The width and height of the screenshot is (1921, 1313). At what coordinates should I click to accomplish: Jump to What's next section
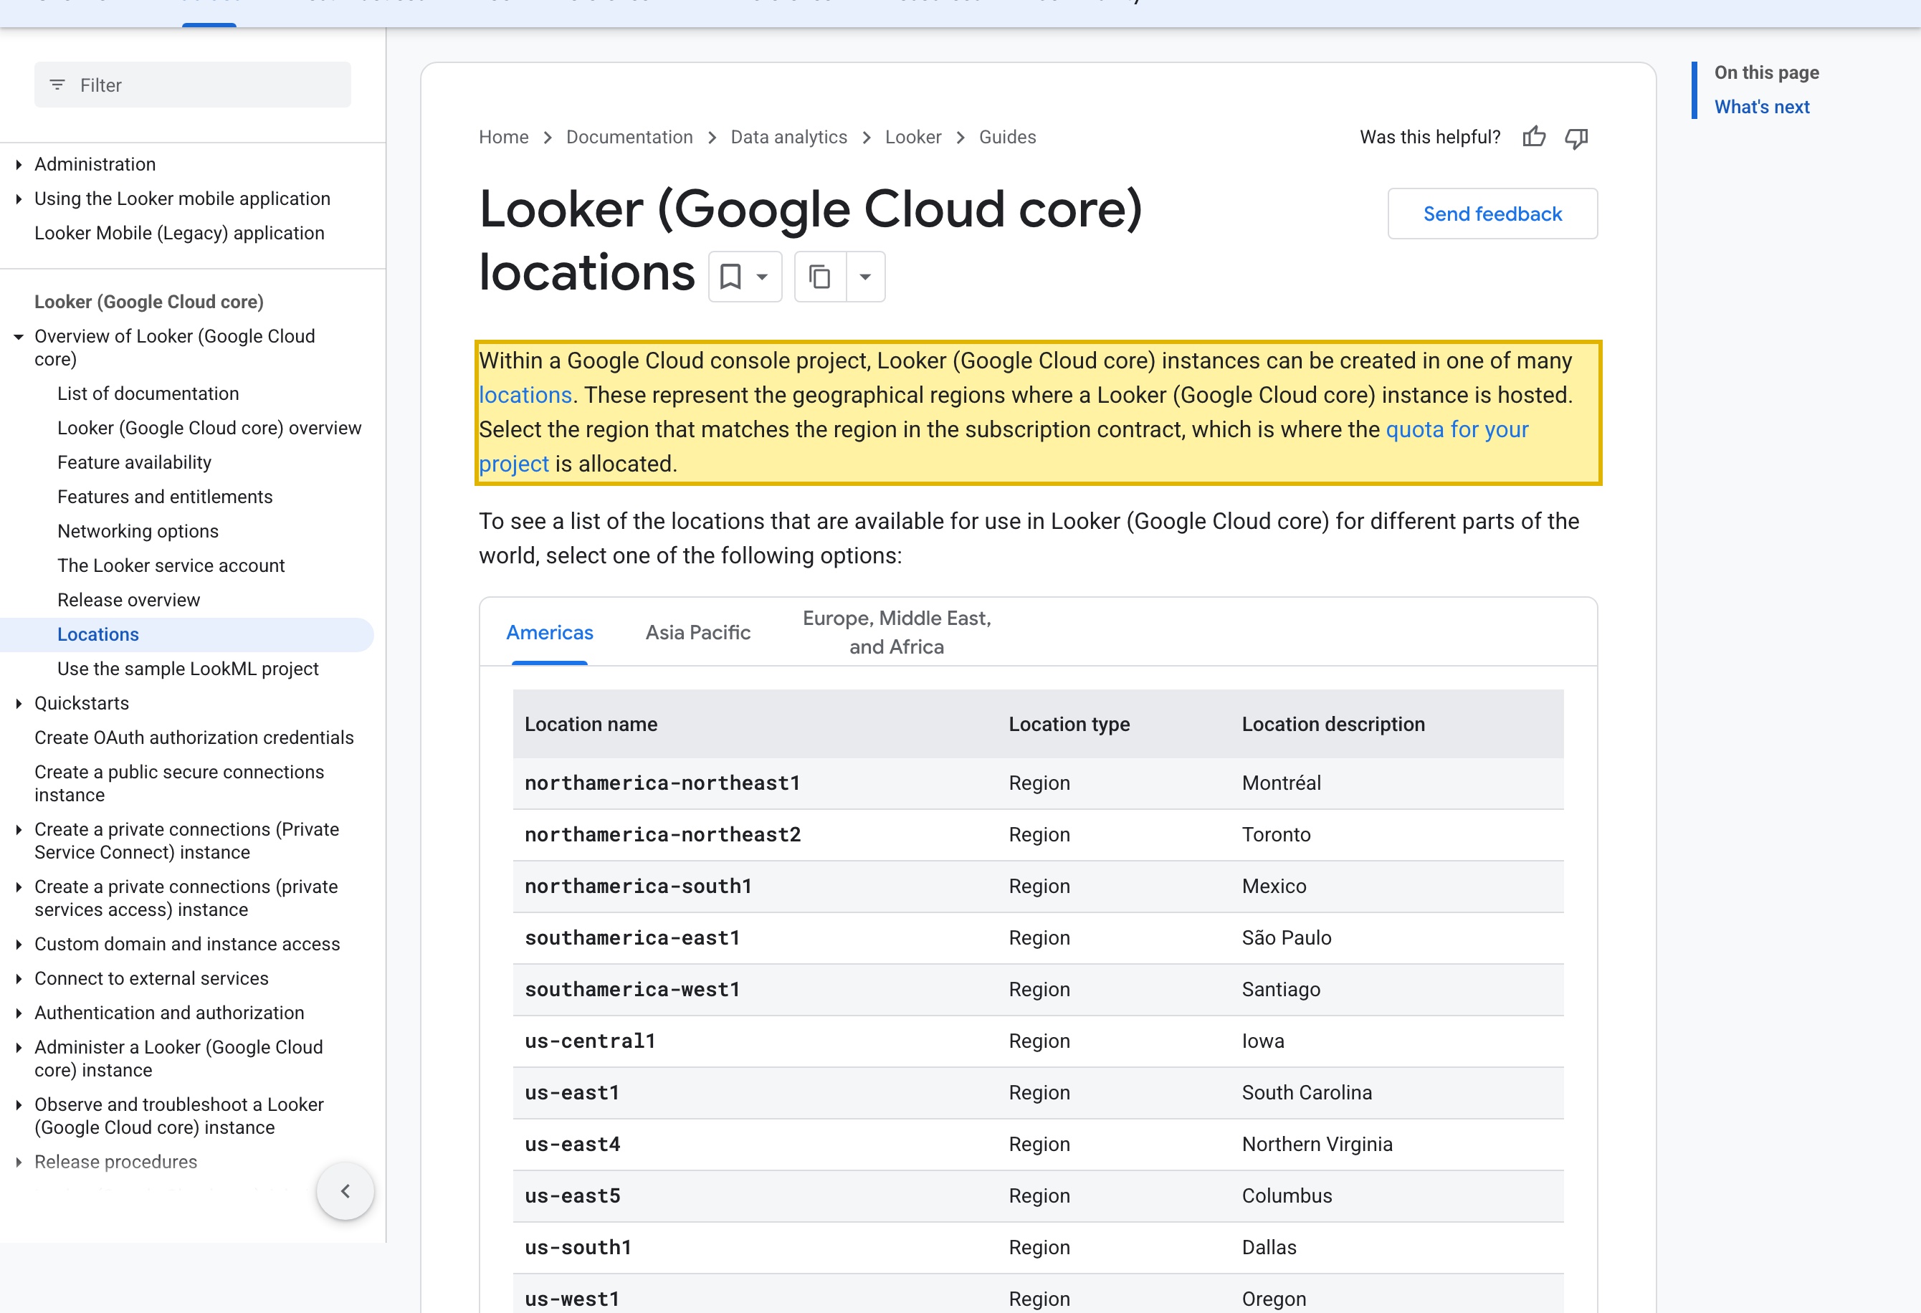click(x=1761, y=107)
